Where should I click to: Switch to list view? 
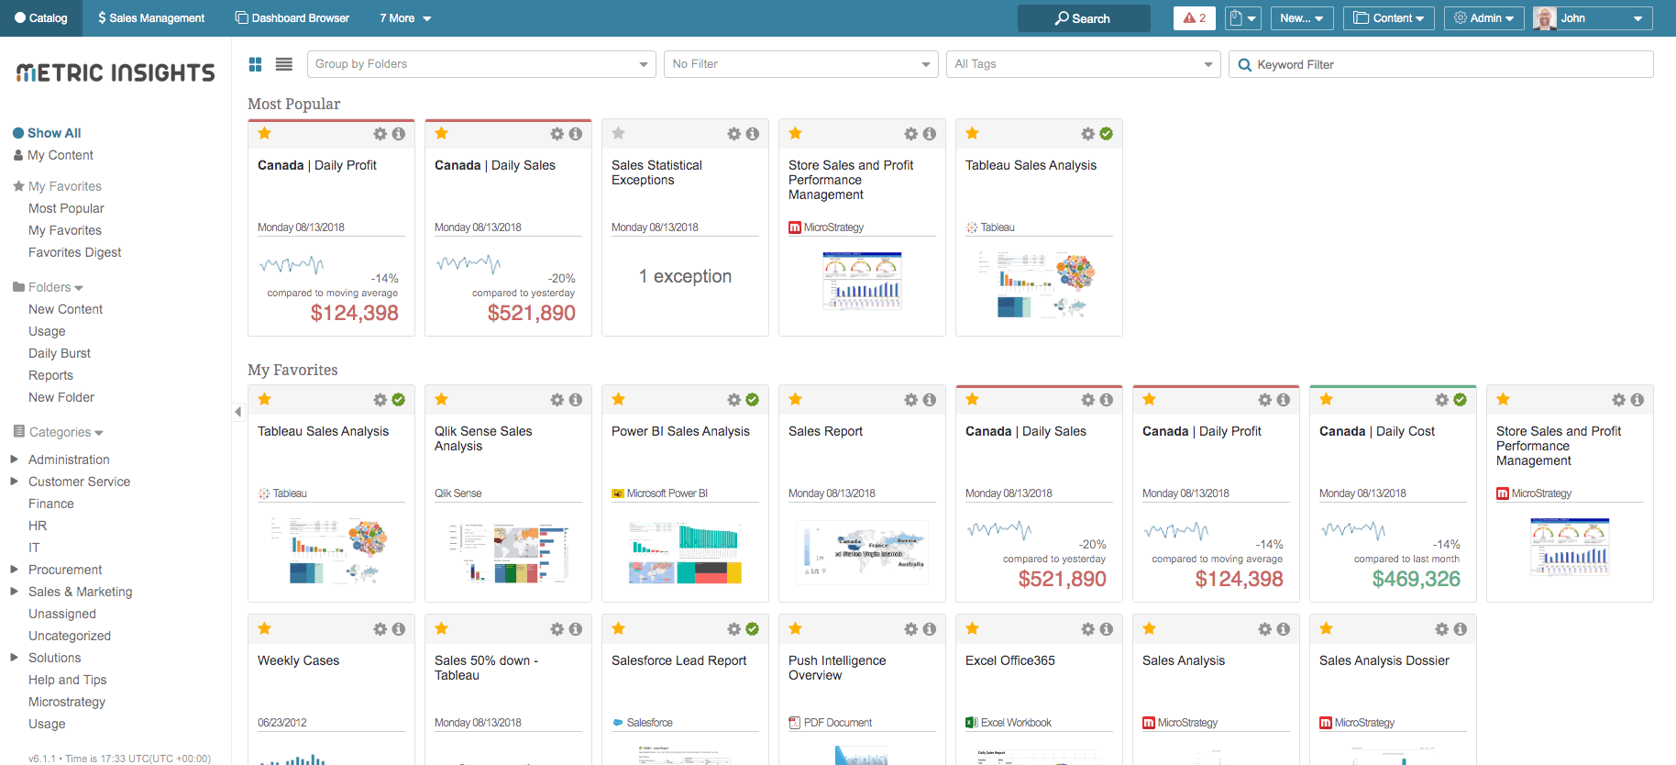coord(284,64)
